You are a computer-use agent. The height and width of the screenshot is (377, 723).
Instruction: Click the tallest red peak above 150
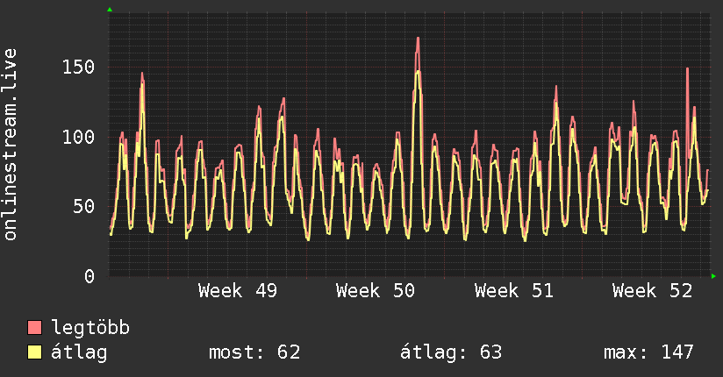(418, 39)
